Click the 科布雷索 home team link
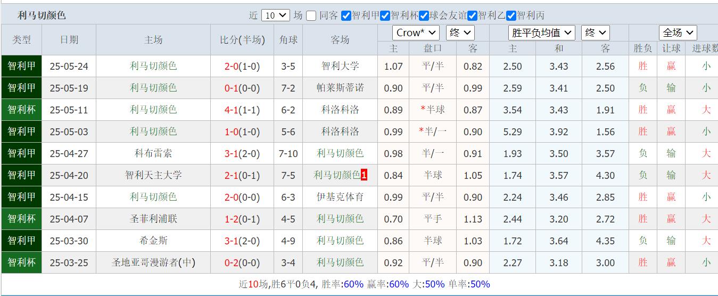This screenshot has width=718, height=296. click(x=153, y=153)
